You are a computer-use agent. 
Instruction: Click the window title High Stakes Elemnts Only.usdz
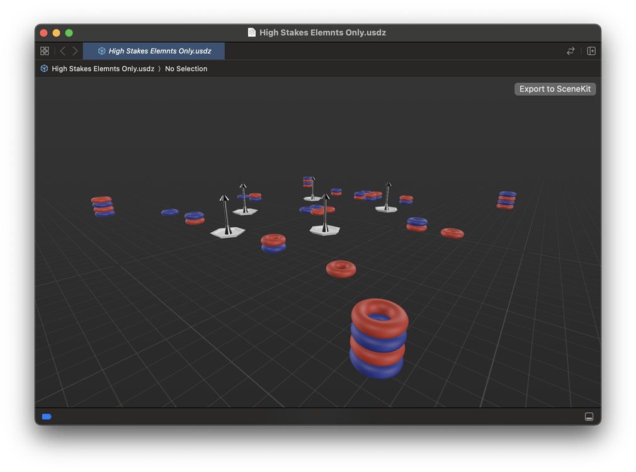322,33
